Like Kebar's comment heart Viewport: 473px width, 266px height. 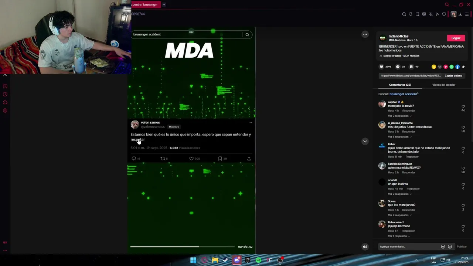(x=463, y=149)
